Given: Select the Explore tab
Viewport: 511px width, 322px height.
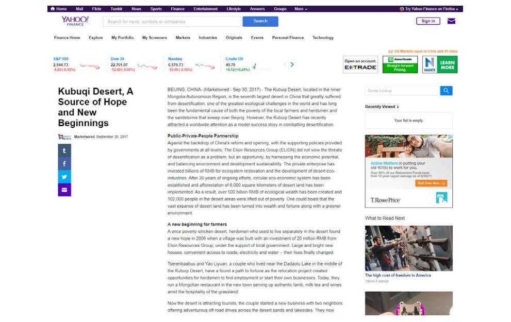Looking at the screenshot, I should tap(96, 38).
